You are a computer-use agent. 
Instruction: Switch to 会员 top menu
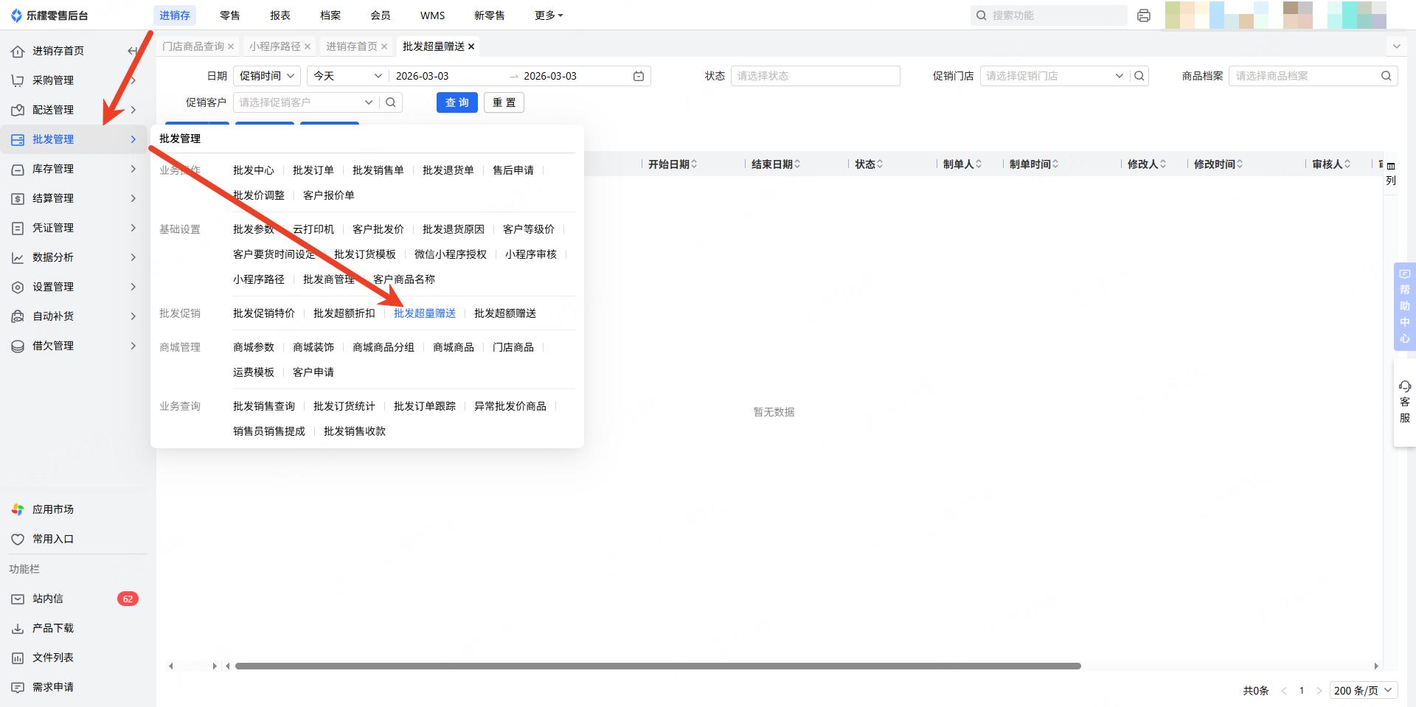tap(381, 15)
